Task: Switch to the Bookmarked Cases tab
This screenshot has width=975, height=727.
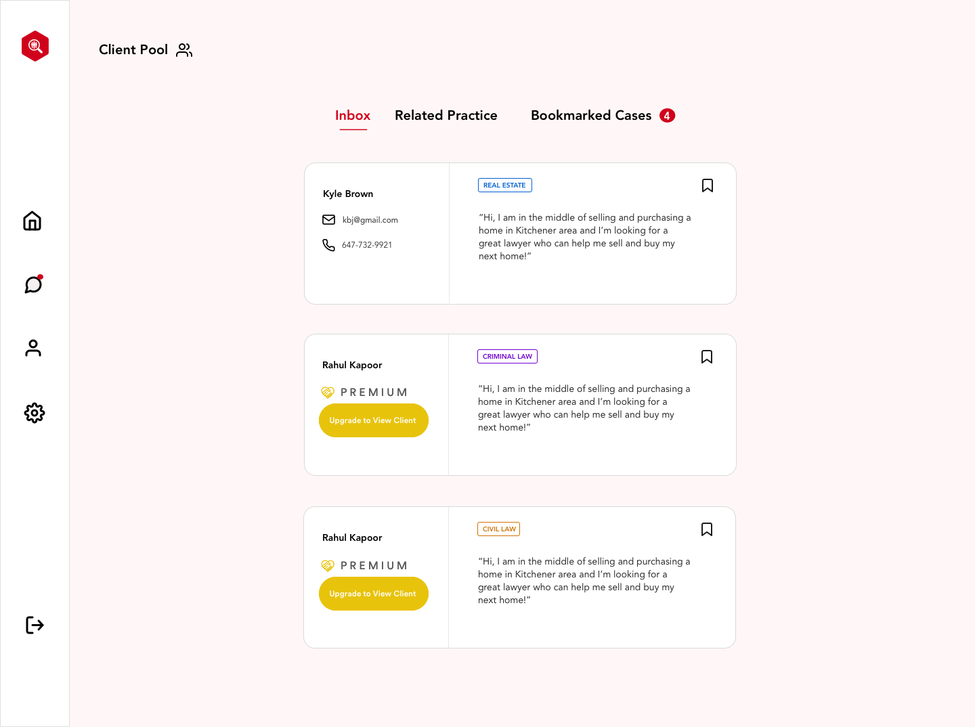Action: click(x=591, y=116)
